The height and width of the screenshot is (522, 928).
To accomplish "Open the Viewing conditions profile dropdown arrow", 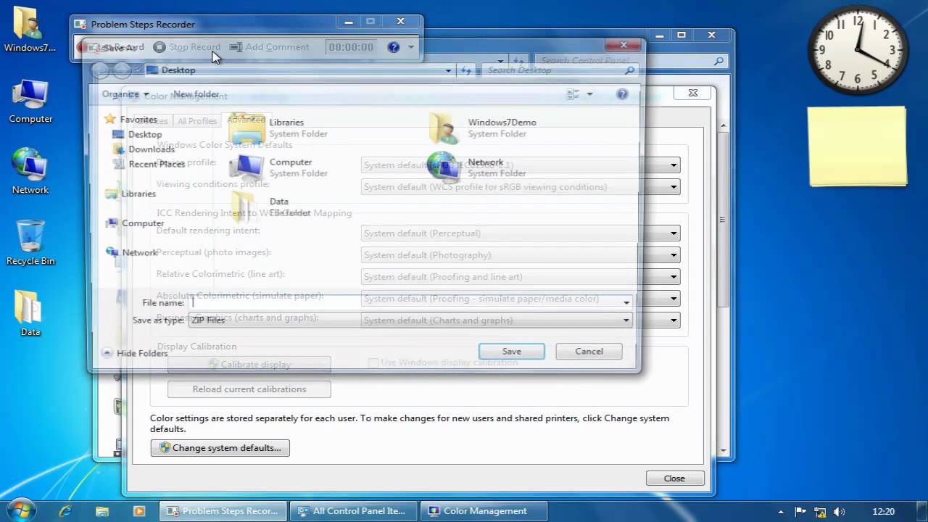I will coord(674,187).
